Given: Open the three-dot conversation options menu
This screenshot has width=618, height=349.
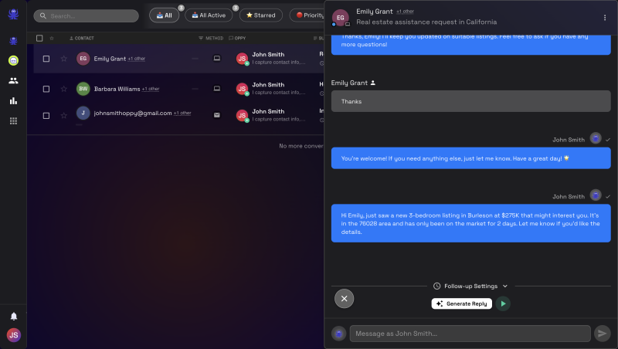Looking at the screenshot, I should point(605,18).
